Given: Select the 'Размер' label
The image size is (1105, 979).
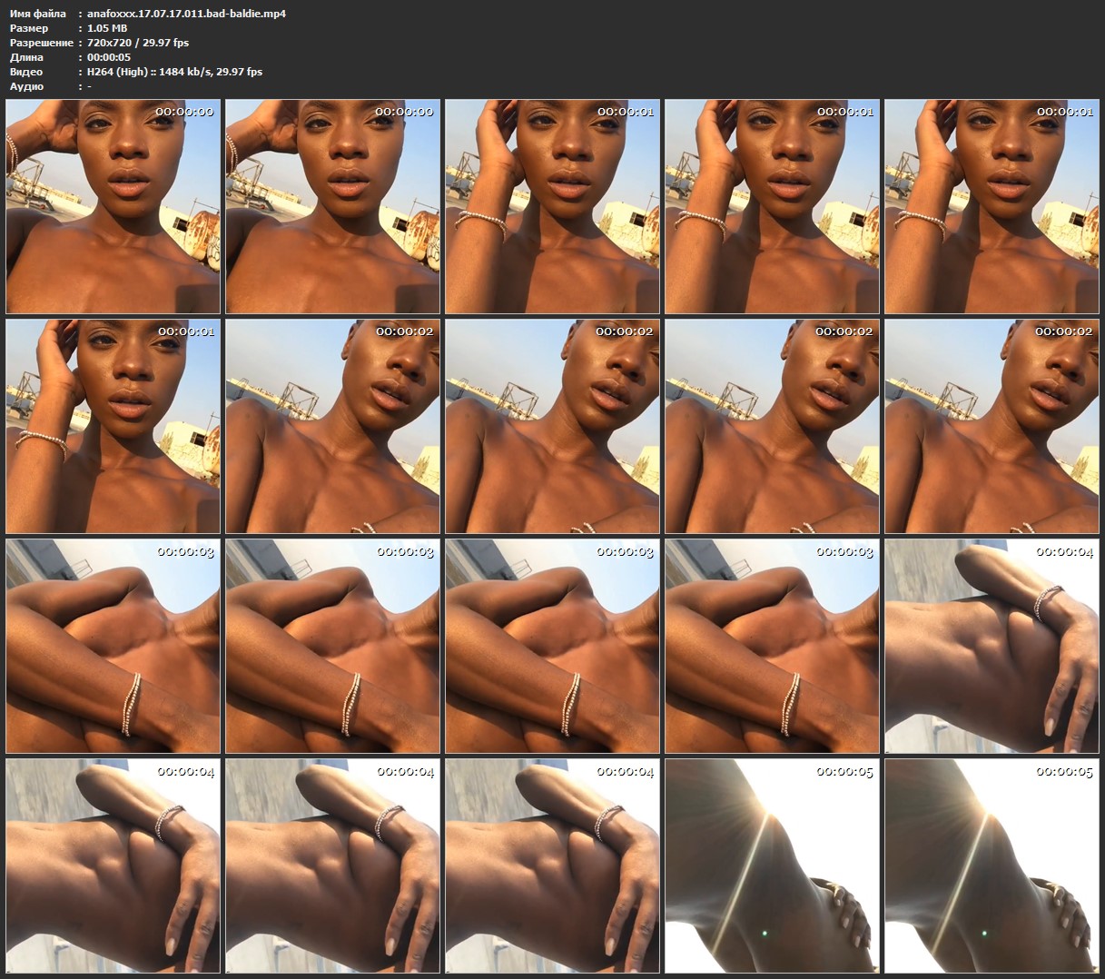Looking at the screenshot, I should coord(30,28).
